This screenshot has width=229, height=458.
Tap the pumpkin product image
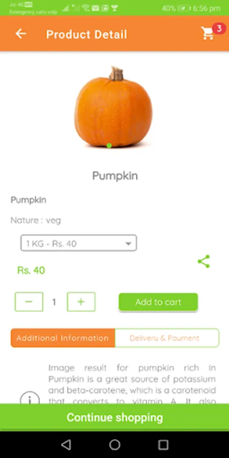[x=113, y=107]
